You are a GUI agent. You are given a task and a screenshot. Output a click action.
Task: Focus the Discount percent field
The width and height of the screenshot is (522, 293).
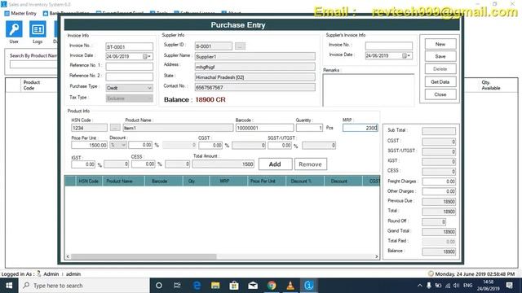click(x=140, y=145)
